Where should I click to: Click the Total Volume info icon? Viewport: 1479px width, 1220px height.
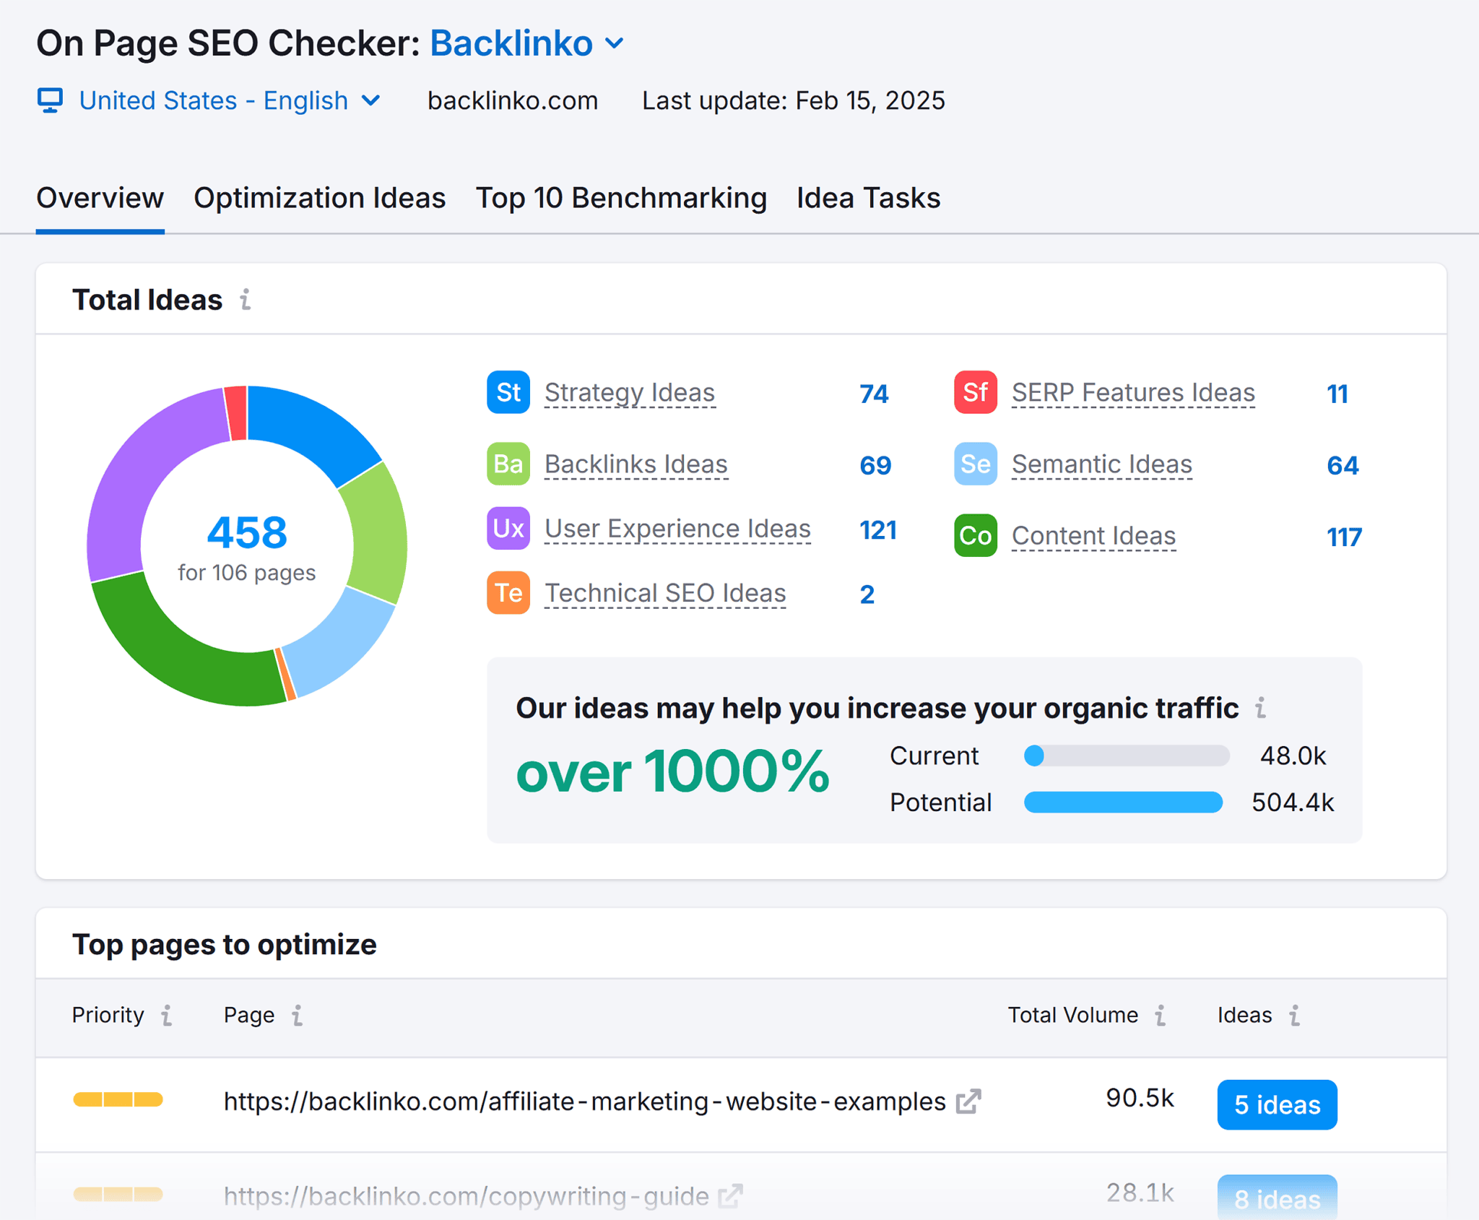[x=1161, y=1016]
